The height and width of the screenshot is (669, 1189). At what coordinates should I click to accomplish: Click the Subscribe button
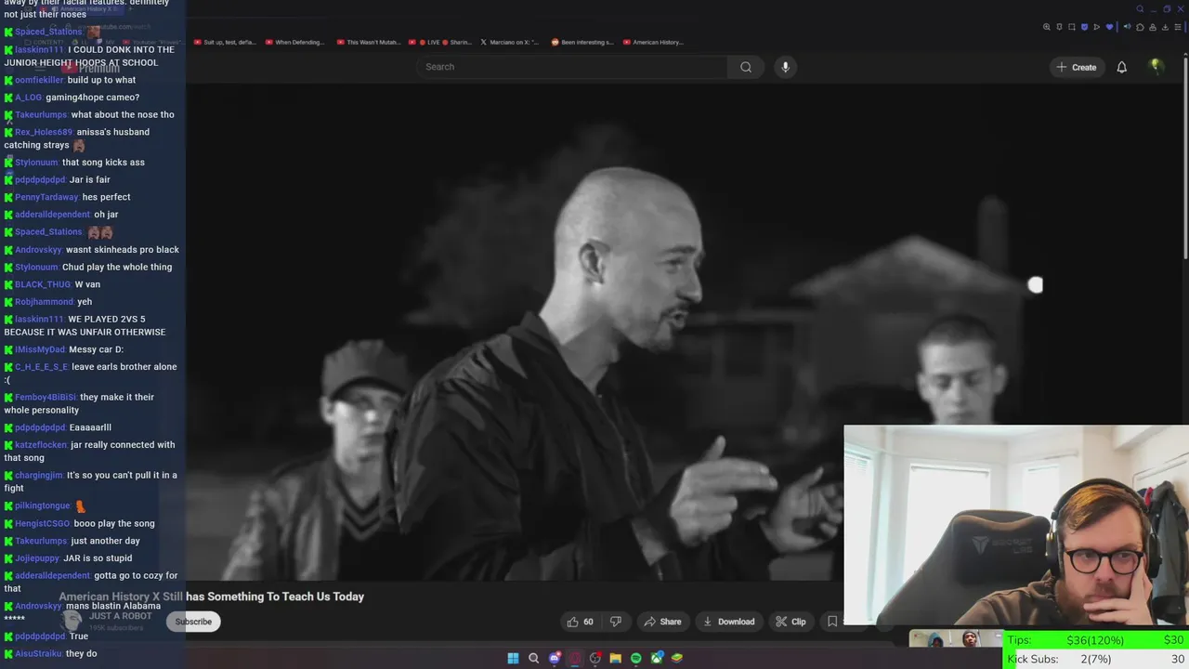click(x=193, y=622)
